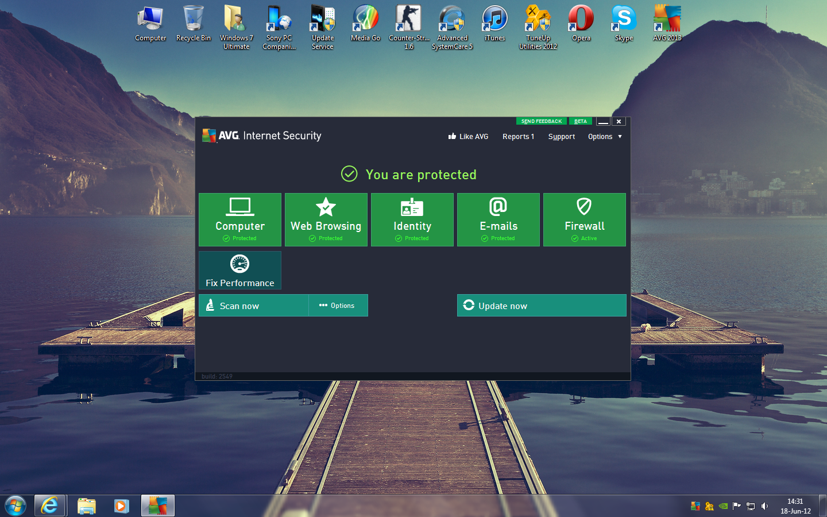Launch Internet Explorer from the taskbar
This screenshot has height=517, width=827.
(49, 506)
